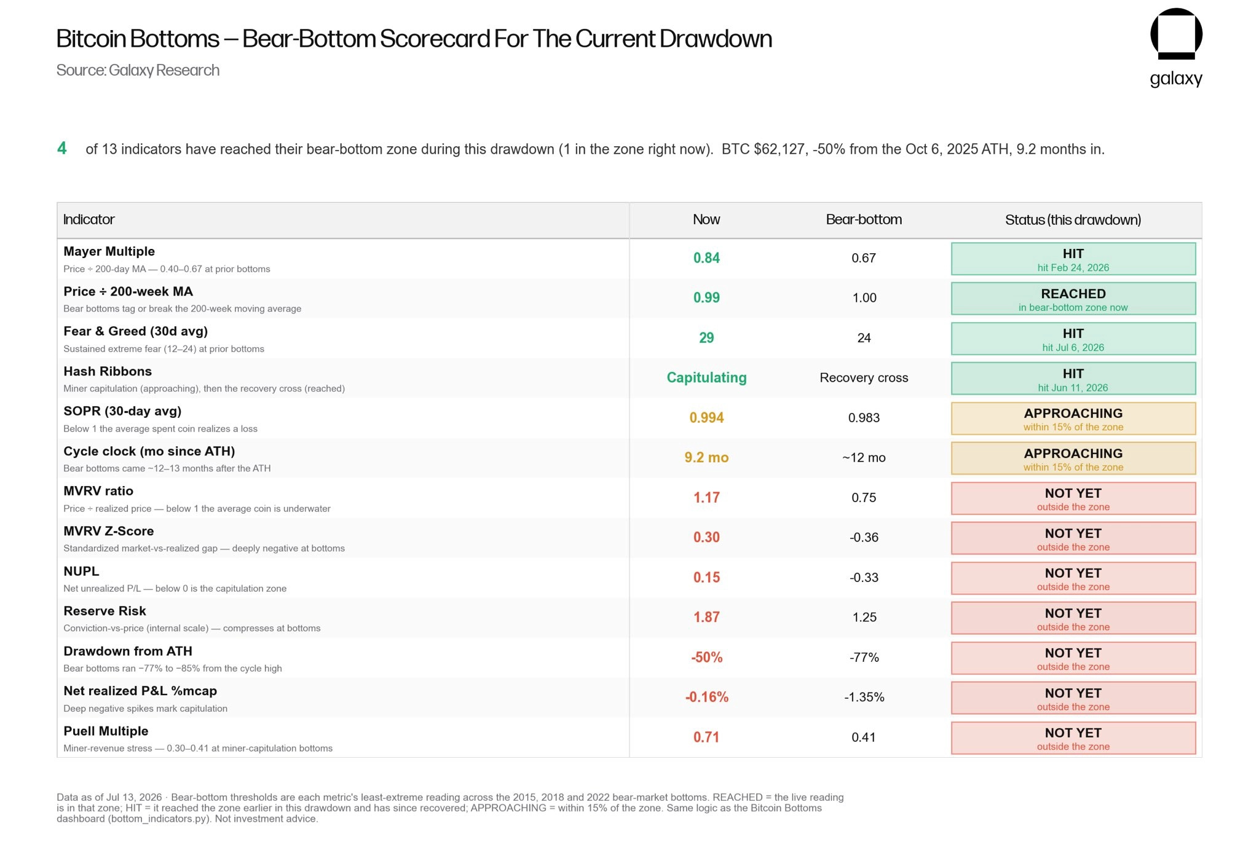Click the Bear-bottom column header
The height and width of the screenshot is (842, 1259).
click(x=864, y=219)
